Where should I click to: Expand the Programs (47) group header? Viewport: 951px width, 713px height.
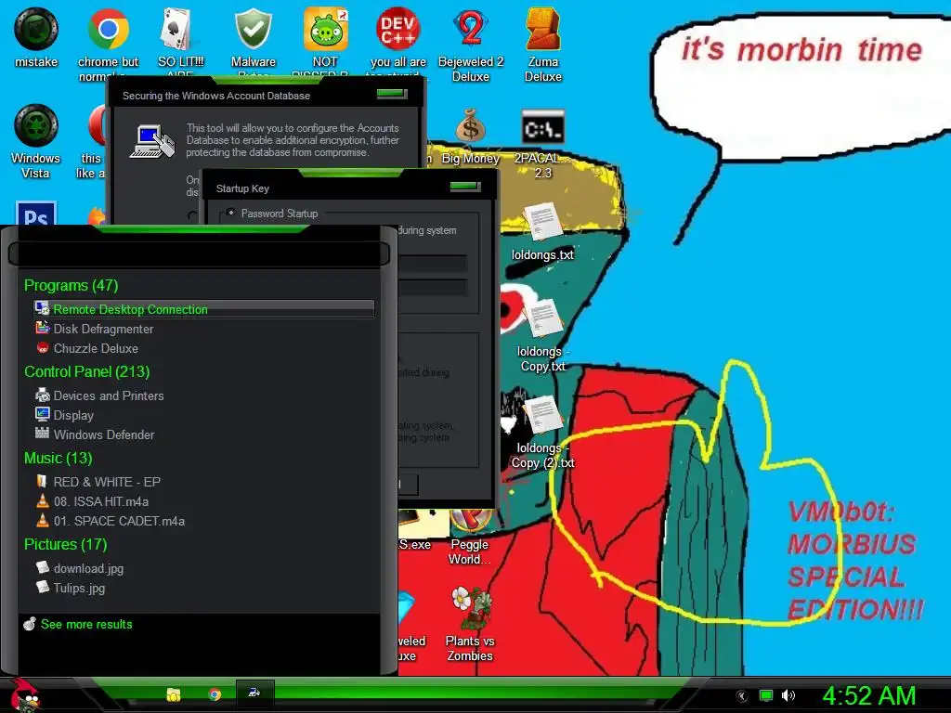coord(71,285)
